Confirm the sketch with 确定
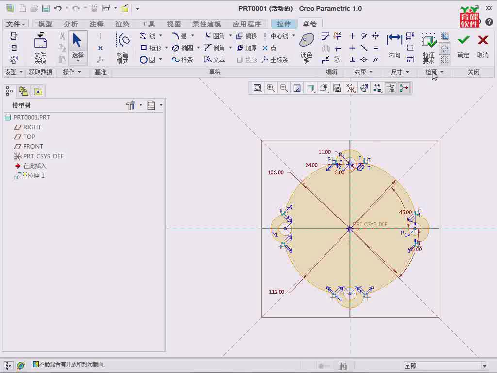Viewport: 497px width, 373px height. tap(463, 47)
